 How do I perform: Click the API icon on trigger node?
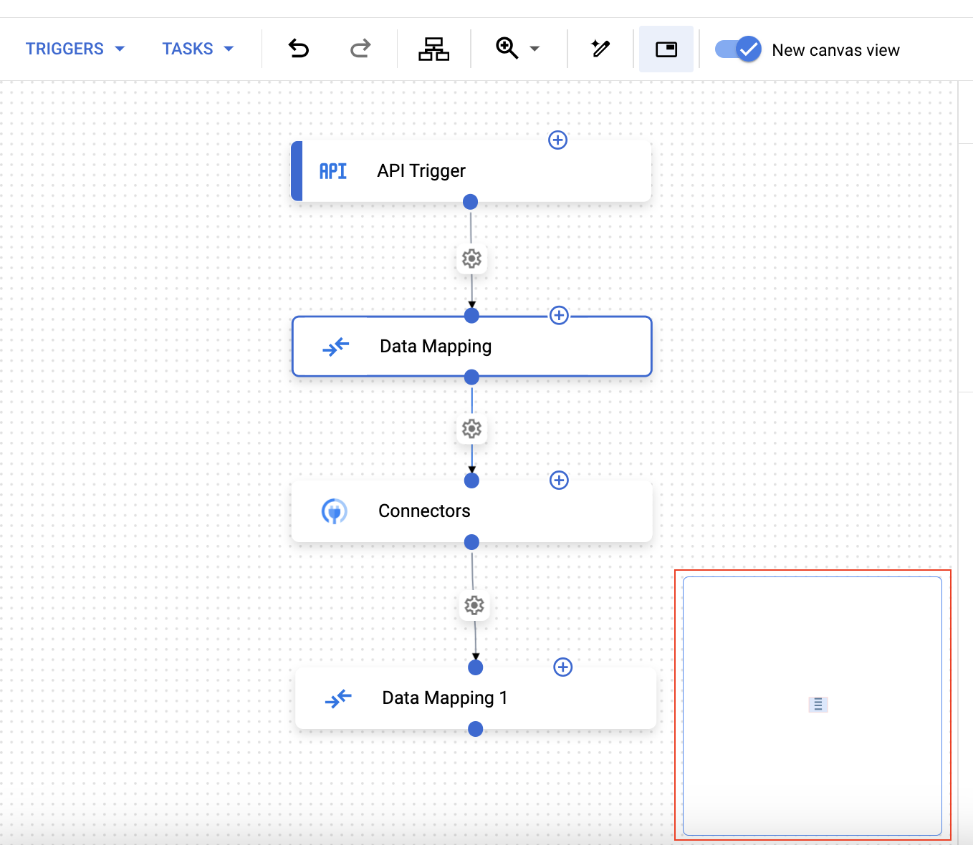(x=333, y=171)
